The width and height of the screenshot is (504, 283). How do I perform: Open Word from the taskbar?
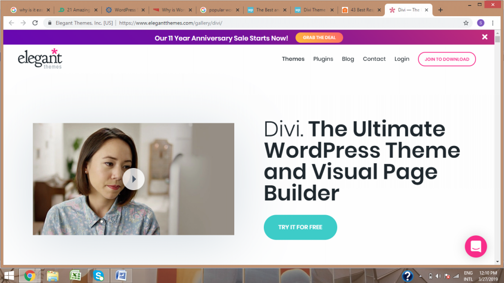[x=121, y=276]
